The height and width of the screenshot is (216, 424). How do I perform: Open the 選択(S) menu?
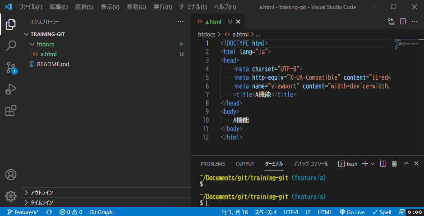click(x=84, y=7)
